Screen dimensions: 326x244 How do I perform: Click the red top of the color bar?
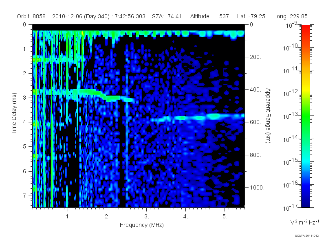pos(305,29)
